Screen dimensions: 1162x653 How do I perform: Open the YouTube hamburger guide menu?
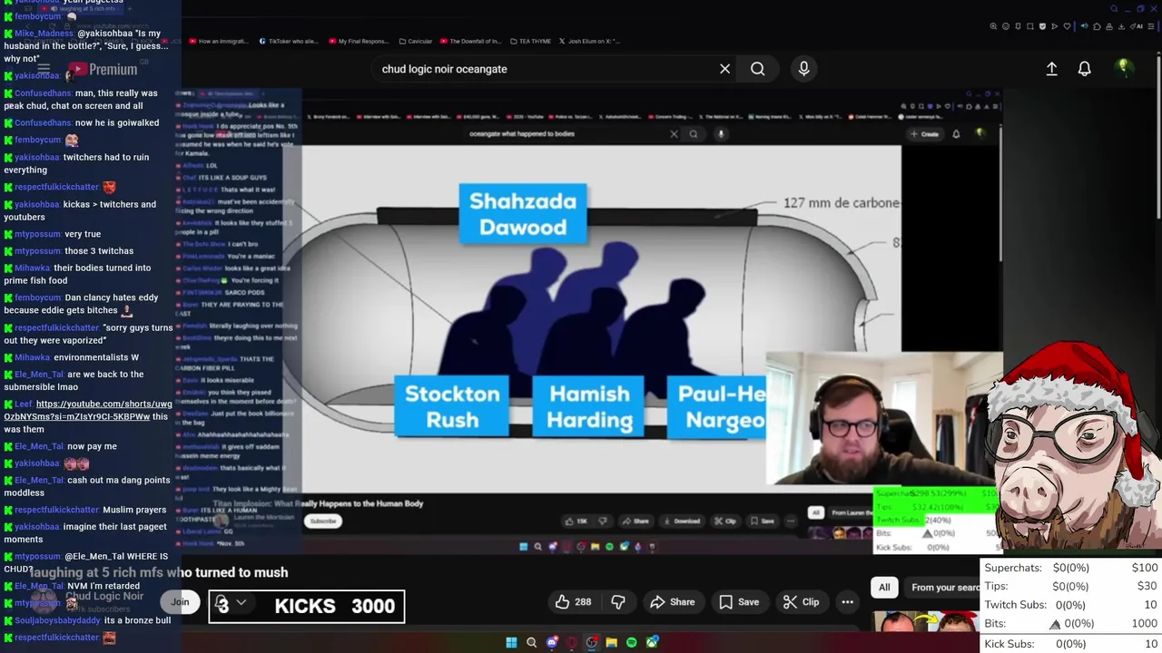tap(43, 69)
